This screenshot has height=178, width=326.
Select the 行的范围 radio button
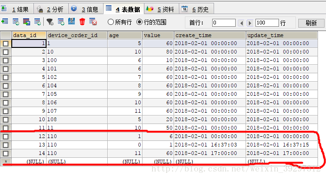coord(140,22)
